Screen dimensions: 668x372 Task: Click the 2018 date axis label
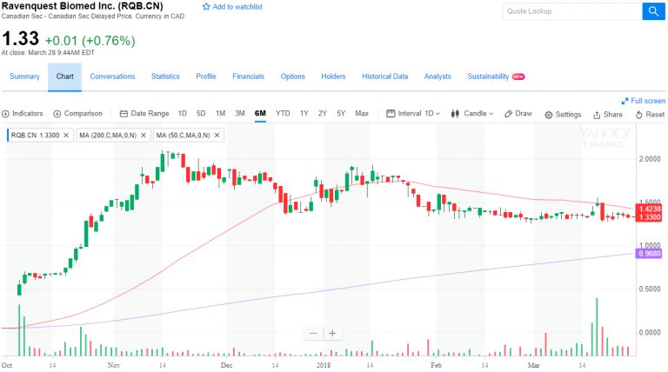(324, 365)
